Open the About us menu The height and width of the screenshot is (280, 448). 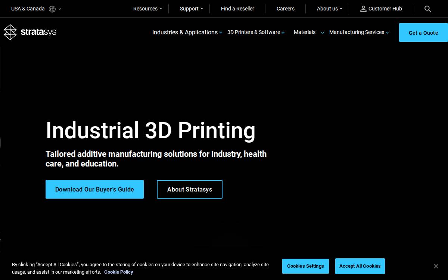click(x=327, y=9)
